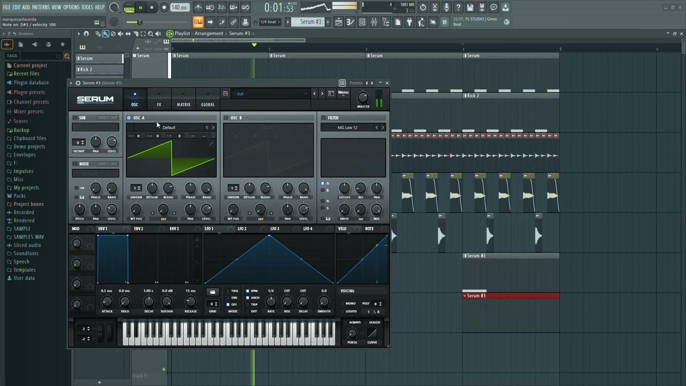Click the Stop button in the transport bar

[152, 8]
